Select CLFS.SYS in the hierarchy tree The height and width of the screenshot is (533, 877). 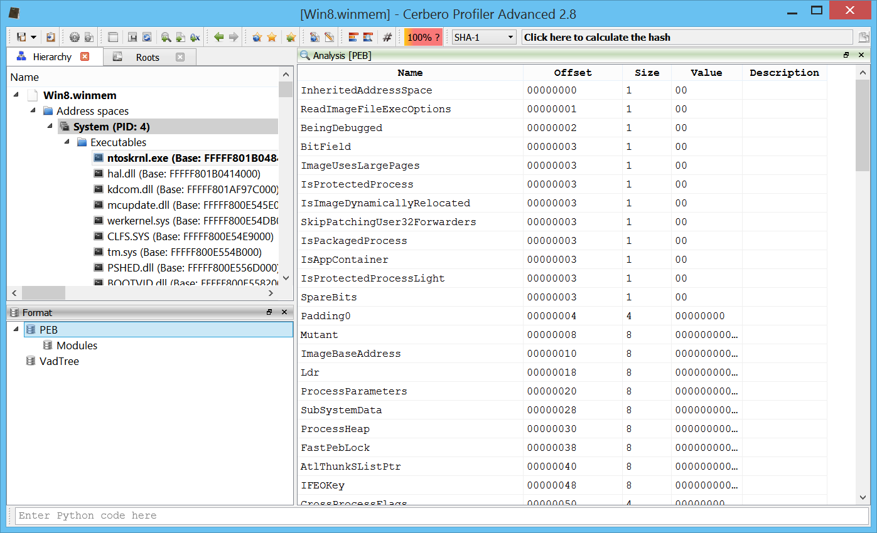[190, 236]
